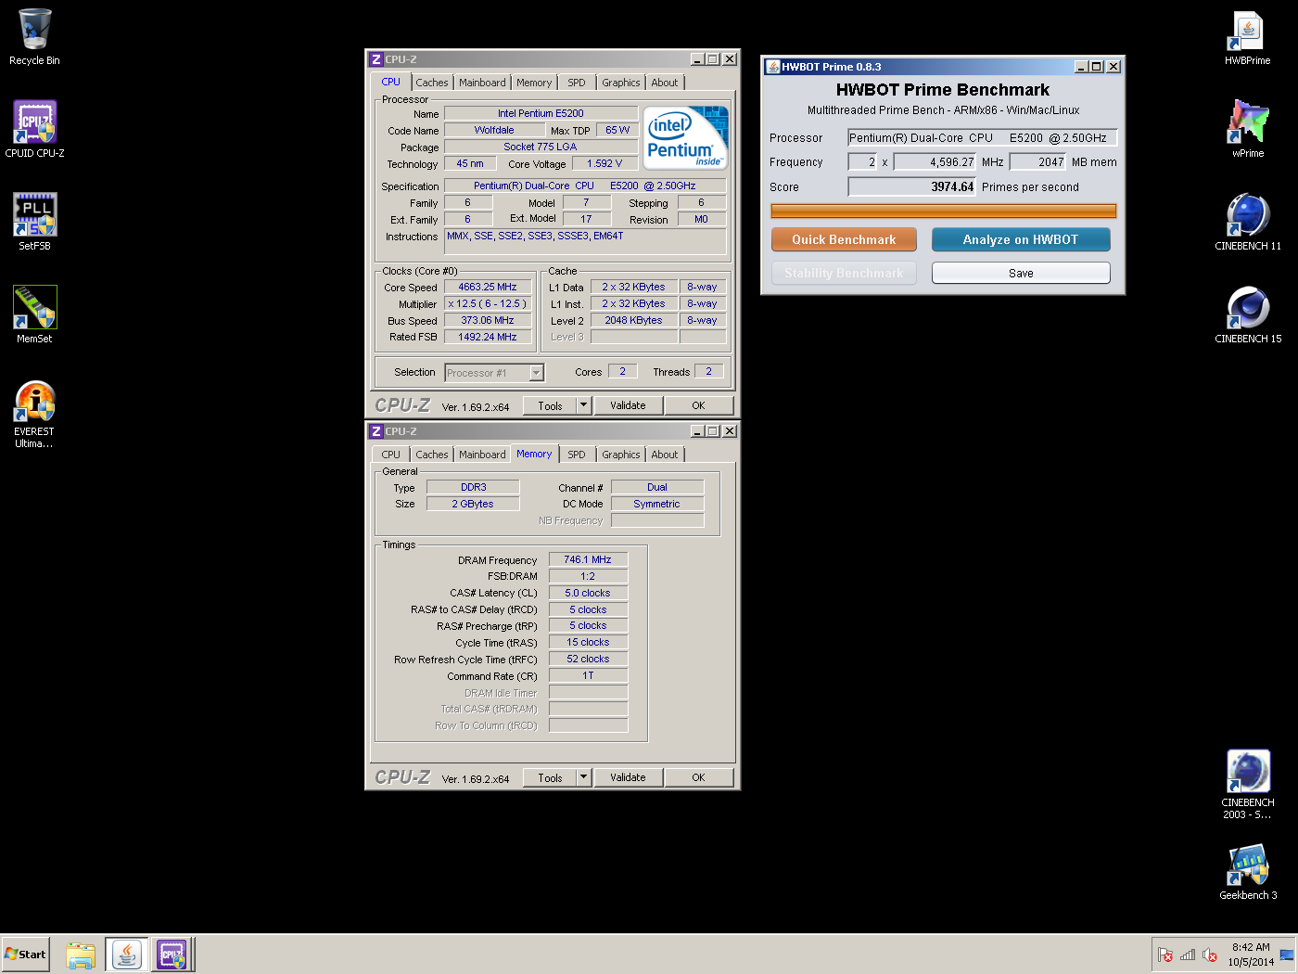
Task: Open the Geekbench 3 desktop shortcut
Action: [x=1248, y=872]
